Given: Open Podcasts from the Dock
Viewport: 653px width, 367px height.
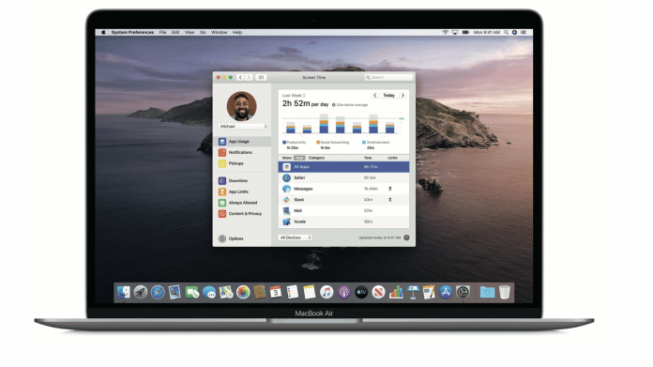Looking at the screenshot, I should (x=344, y=293).
